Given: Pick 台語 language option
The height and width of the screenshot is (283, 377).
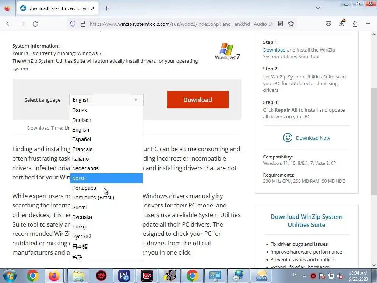Looking at the screenshot, I should 106,257.
